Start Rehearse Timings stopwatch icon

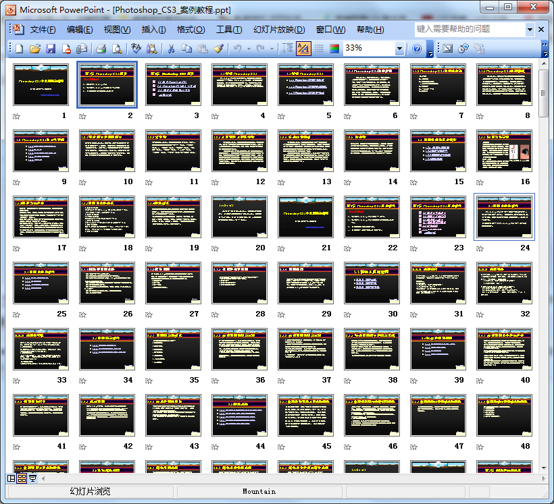pyautogui.click(x=463, y=49)
